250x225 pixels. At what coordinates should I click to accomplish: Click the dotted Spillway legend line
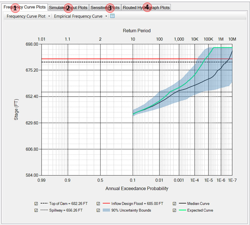point(44,210)
